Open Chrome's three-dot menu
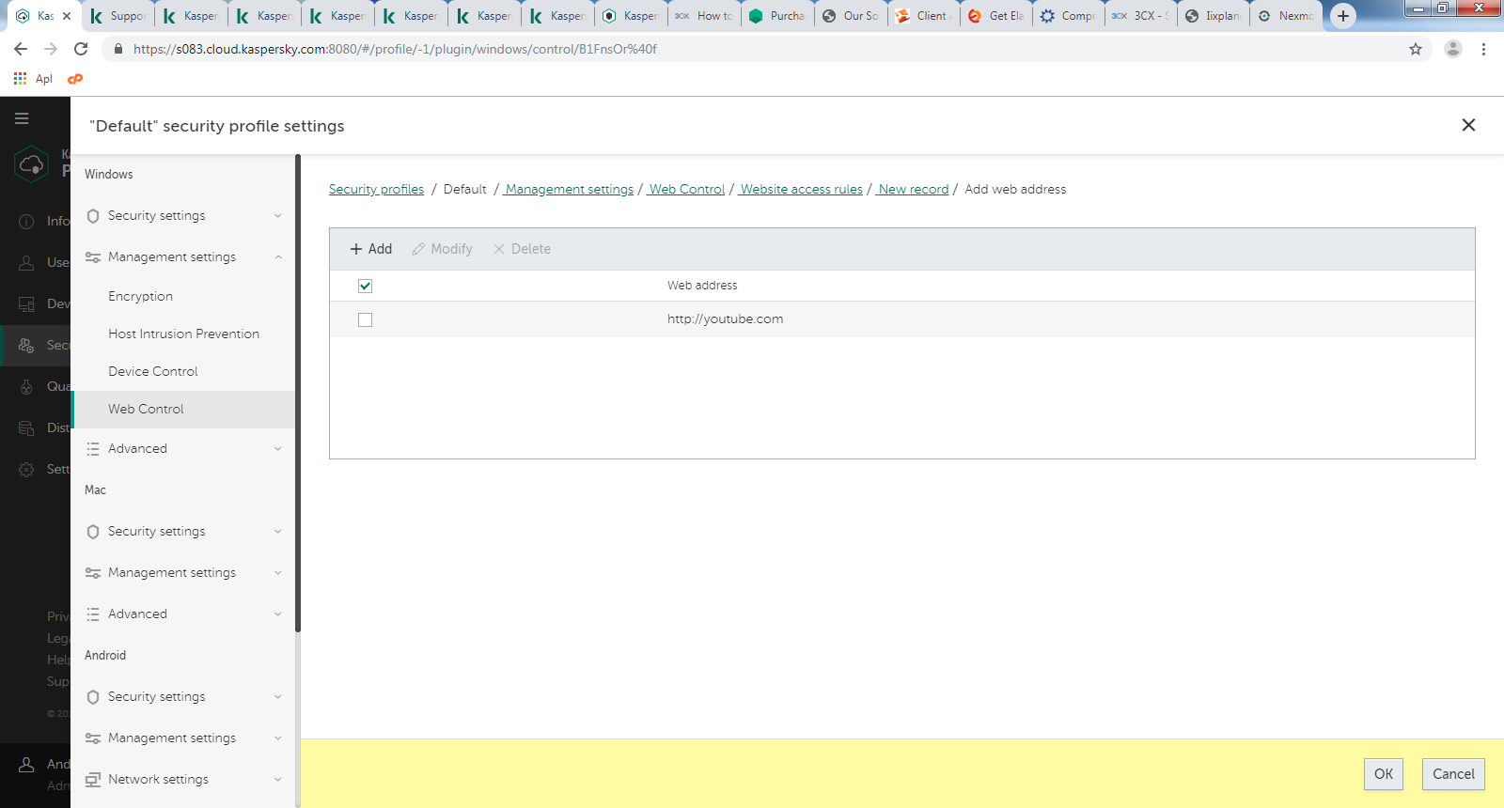The width and height of the screenshot is (1504, 808). point(1484,49)
